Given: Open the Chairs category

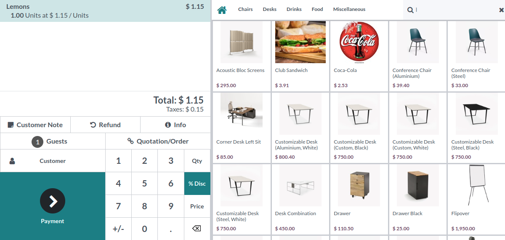Looking at the screenshot, I should (x=245, y=9).
